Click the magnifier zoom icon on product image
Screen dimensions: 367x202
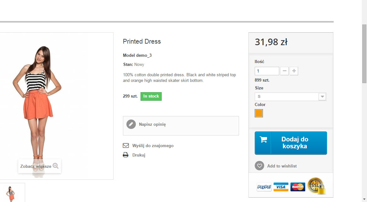(x=56, y=166)
